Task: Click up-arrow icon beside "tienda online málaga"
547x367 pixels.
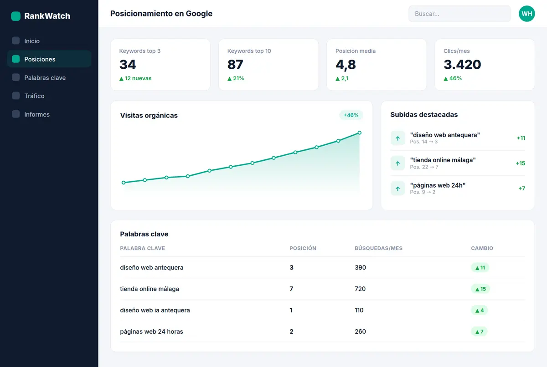Action: [397, 163]
